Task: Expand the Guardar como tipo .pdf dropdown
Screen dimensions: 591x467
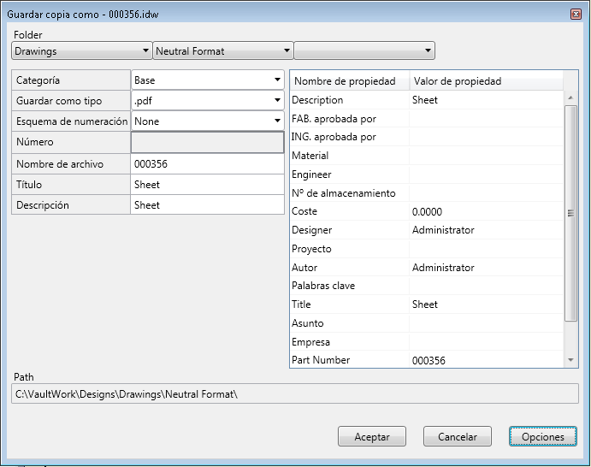Action: click(x=208, y=101)
